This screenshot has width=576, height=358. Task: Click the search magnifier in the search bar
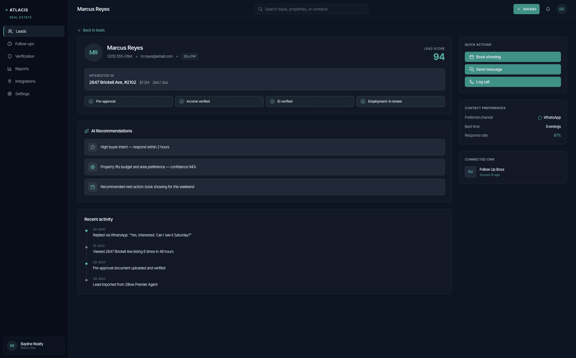260,9
